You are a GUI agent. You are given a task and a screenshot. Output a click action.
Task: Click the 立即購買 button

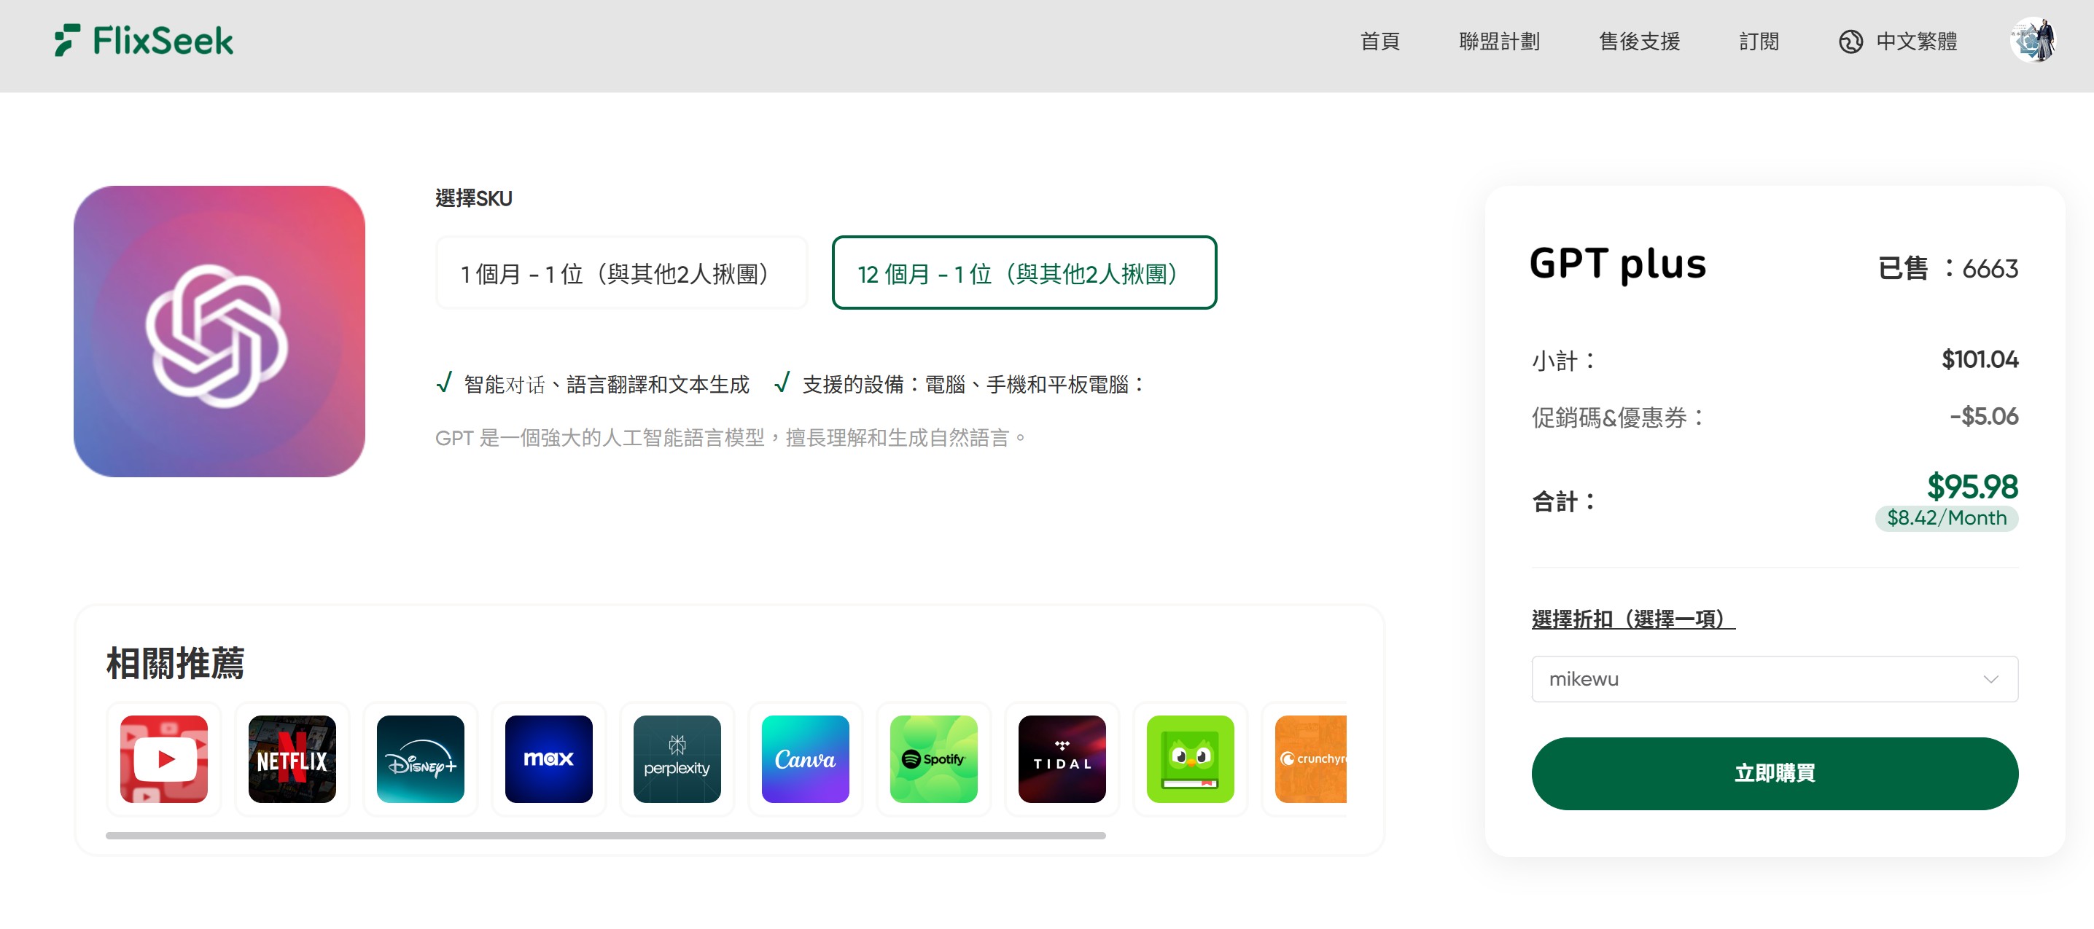1774,773
